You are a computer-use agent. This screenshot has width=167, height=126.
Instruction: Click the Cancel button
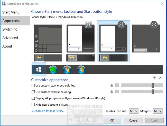(x=133, y=121)
